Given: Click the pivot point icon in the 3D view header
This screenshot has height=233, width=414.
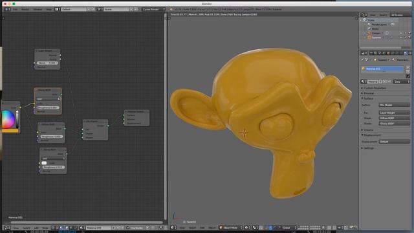Looking at the screenshot, I should pyautogui.click(x=255, y=228).
